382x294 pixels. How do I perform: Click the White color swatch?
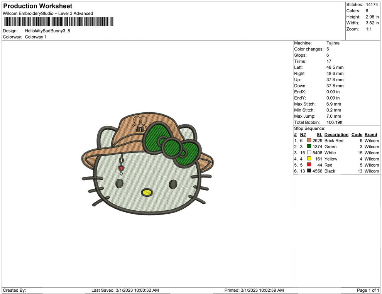pyautogui.click(x=308, y=153)
